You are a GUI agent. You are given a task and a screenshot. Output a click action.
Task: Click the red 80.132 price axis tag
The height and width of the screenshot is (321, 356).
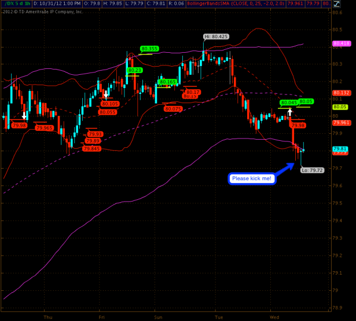pos(340,93)
